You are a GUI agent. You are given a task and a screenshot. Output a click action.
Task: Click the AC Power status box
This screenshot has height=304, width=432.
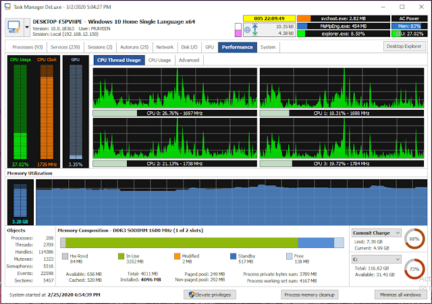(409, 18)
